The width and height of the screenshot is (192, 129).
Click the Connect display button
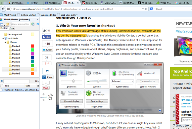point(72,101)
